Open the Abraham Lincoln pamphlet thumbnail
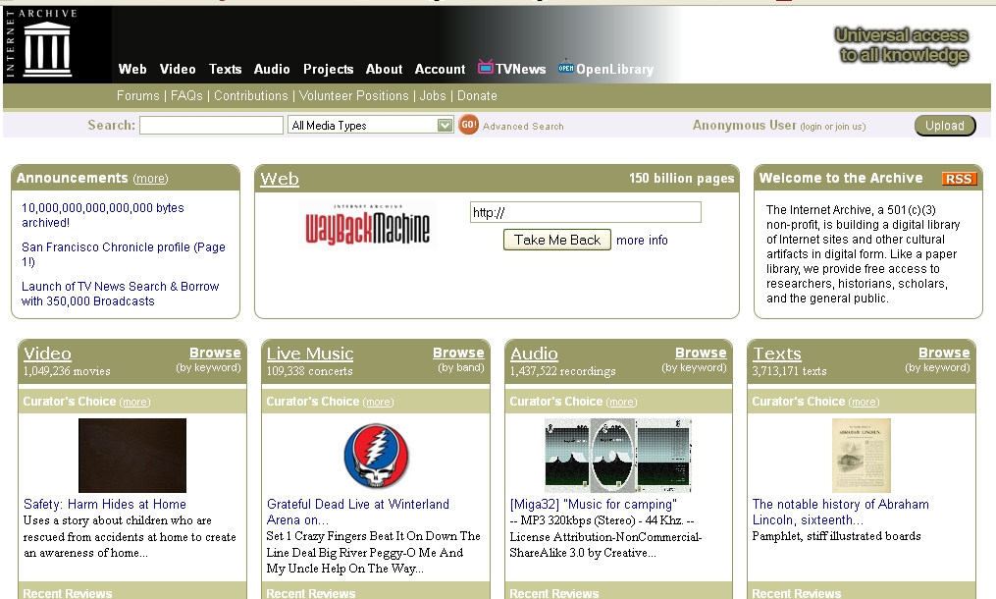The height and width of the screenshot is (599, 996). [x=862, y=456]
